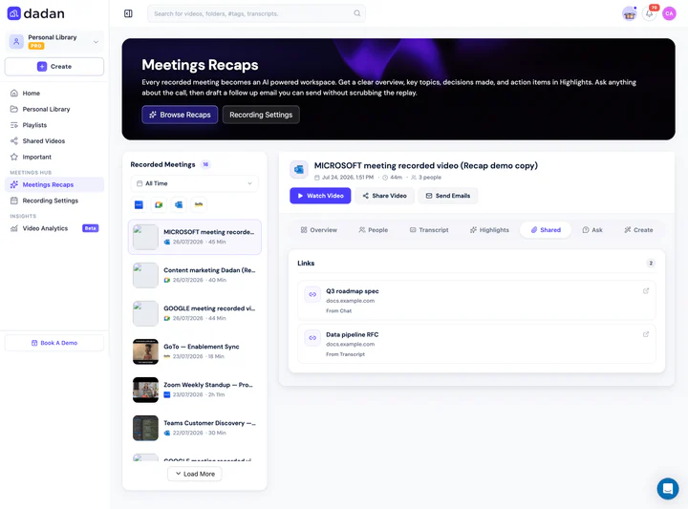Select GOOGLE meeting recorded 44 Min item
The width and height of the screenshot is (688, 509).
pyautogui.click(x=194, y=313)
